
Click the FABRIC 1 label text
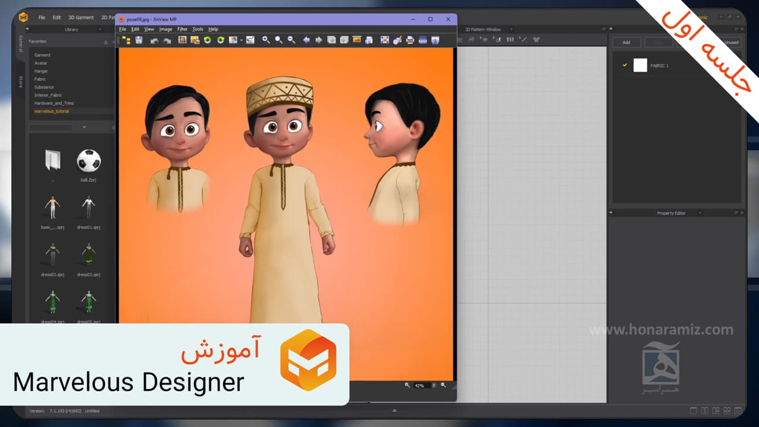[659, 66]
